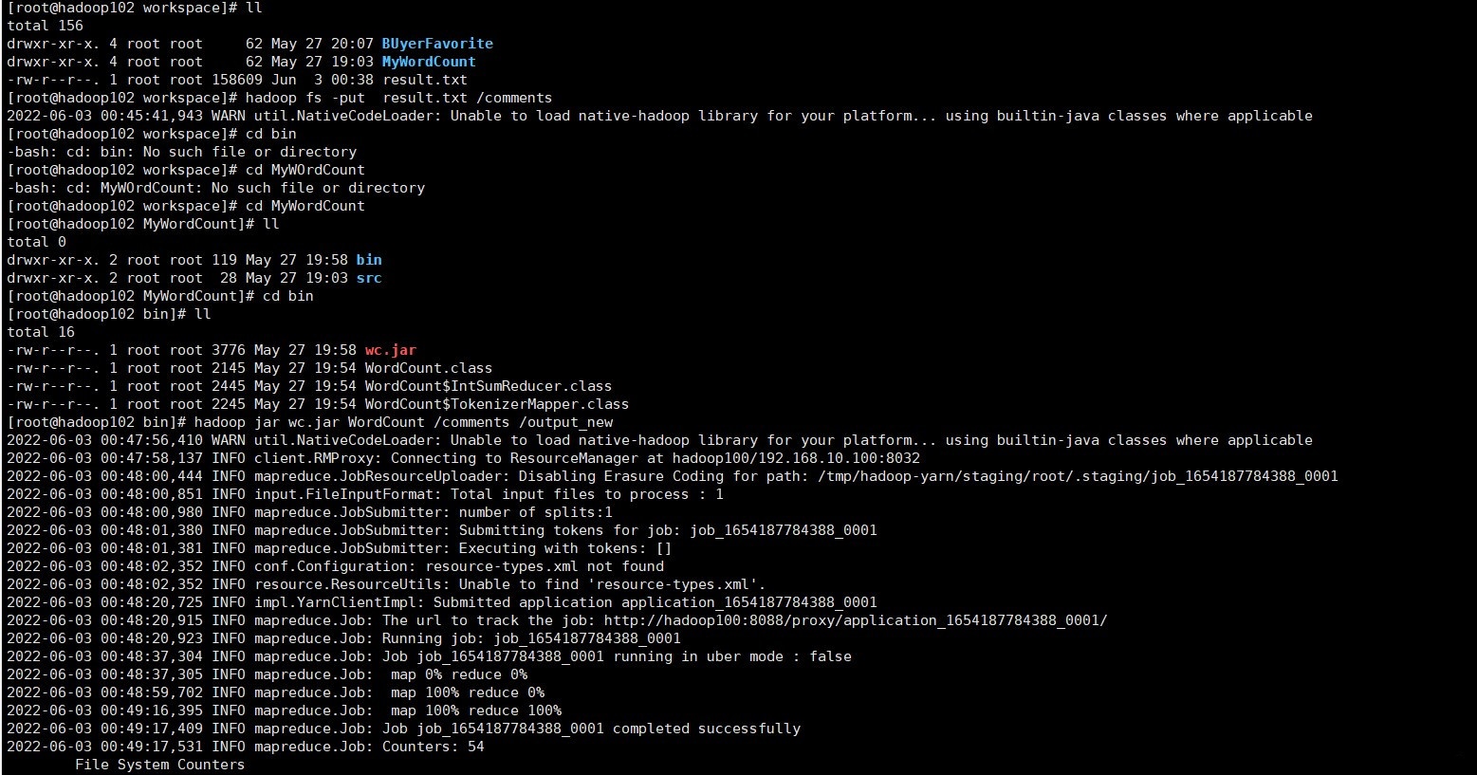
Task: Click the hadoop100:8088 job tracking URL
Action: [x=856, y=620]
